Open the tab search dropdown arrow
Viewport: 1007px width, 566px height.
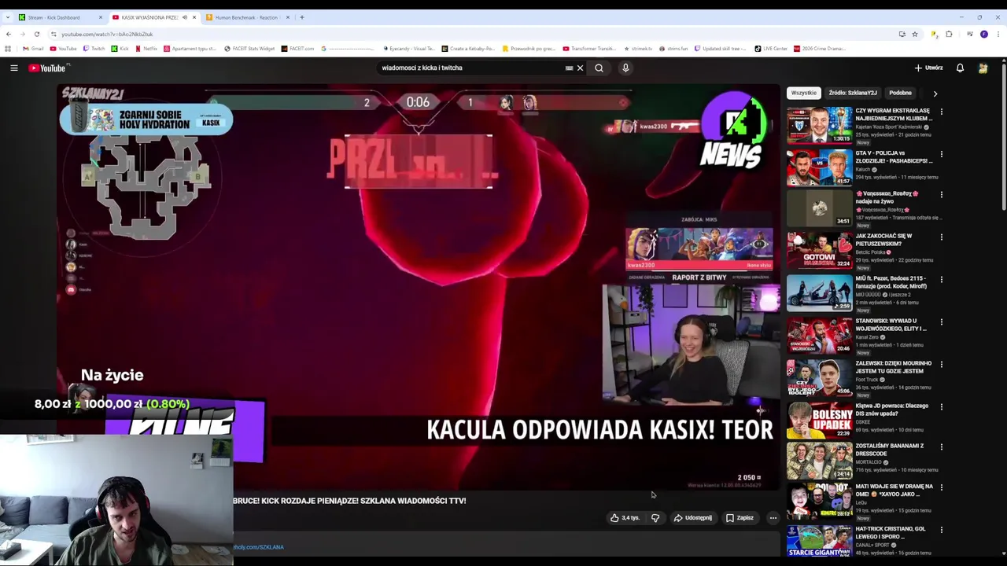pyautogui.click(x=8, y=17)
